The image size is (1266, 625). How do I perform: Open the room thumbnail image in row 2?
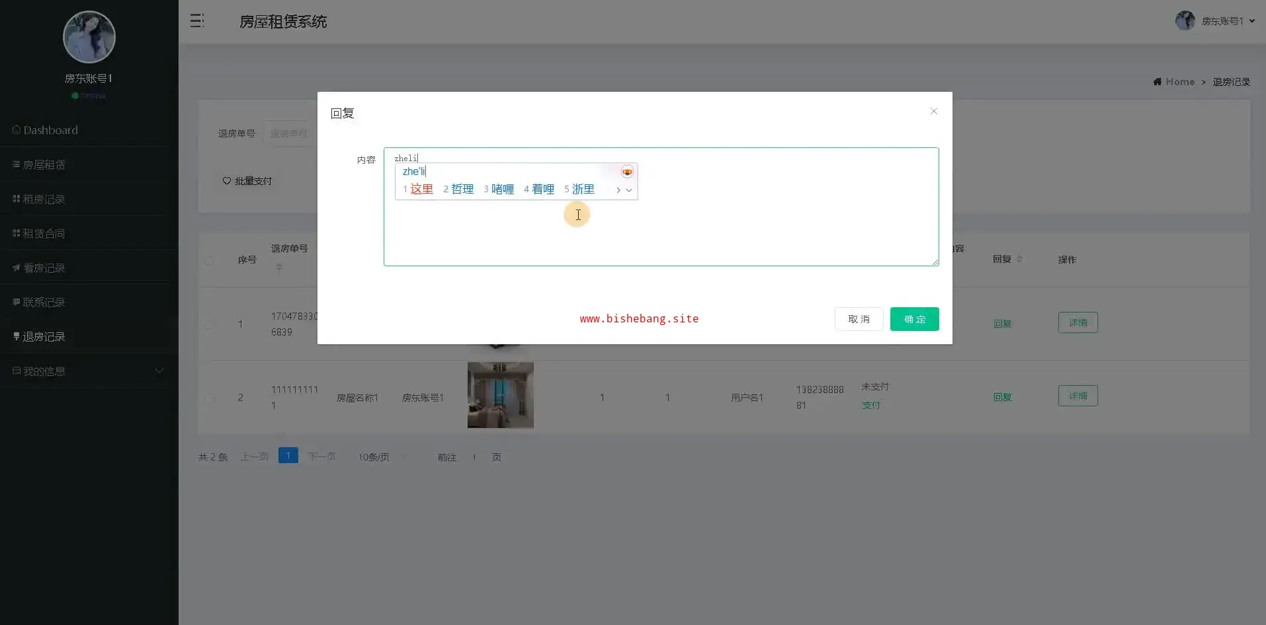(x=501, y=395)
